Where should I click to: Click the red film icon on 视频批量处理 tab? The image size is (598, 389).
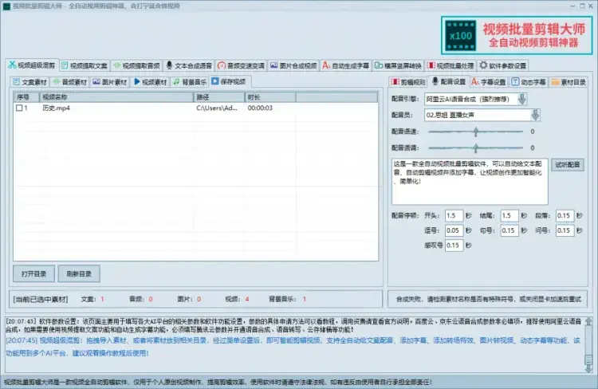[431, 65]
